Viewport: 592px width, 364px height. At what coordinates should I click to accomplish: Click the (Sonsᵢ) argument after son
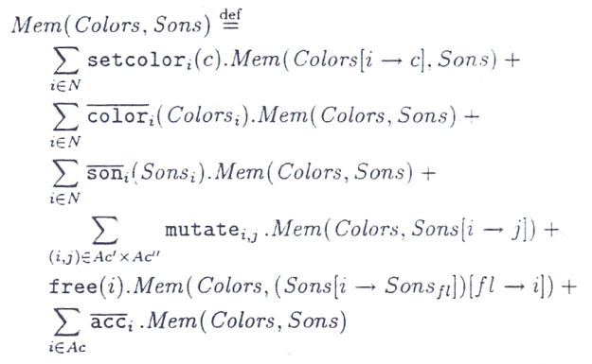coord(168,173)
